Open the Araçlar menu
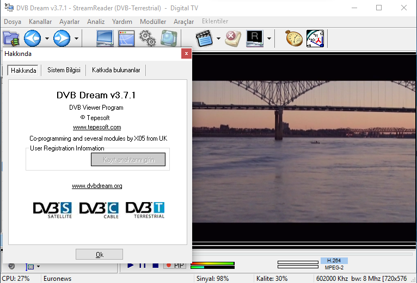The image size is (417, 283). pos(184,22)
